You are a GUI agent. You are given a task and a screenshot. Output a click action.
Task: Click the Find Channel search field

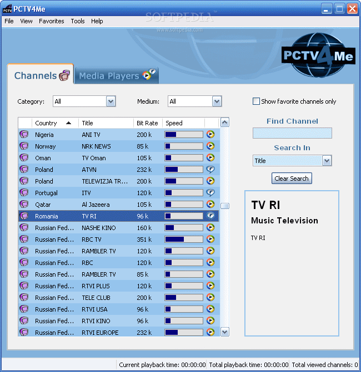(x=292, y=133)
